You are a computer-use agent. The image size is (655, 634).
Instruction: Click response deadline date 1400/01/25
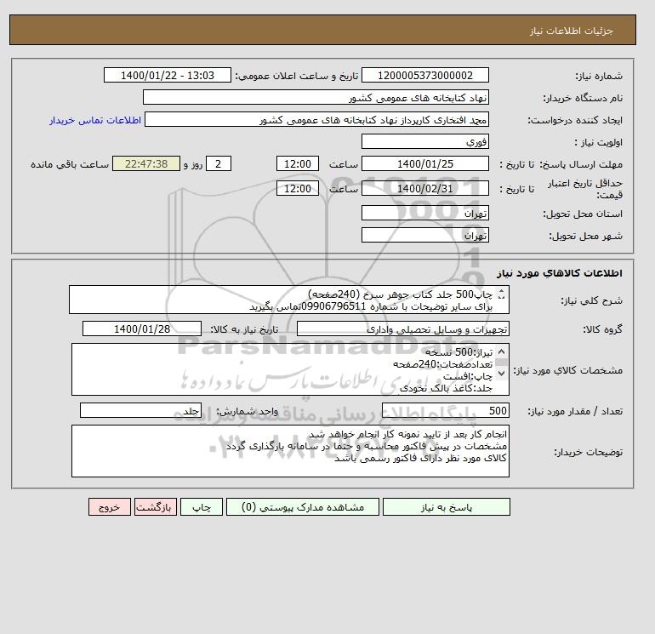point(424,164)
